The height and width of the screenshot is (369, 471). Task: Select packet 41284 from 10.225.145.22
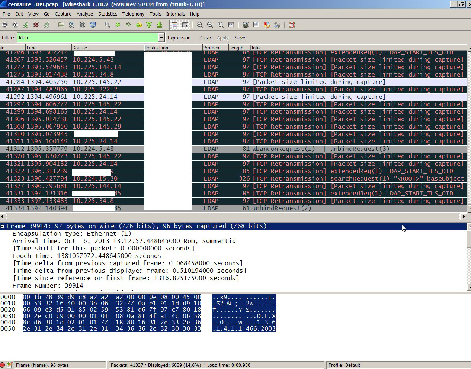tap(234, 82)
